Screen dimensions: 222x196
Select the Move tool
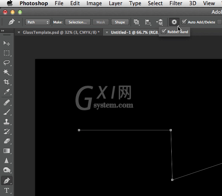point(7,43)
